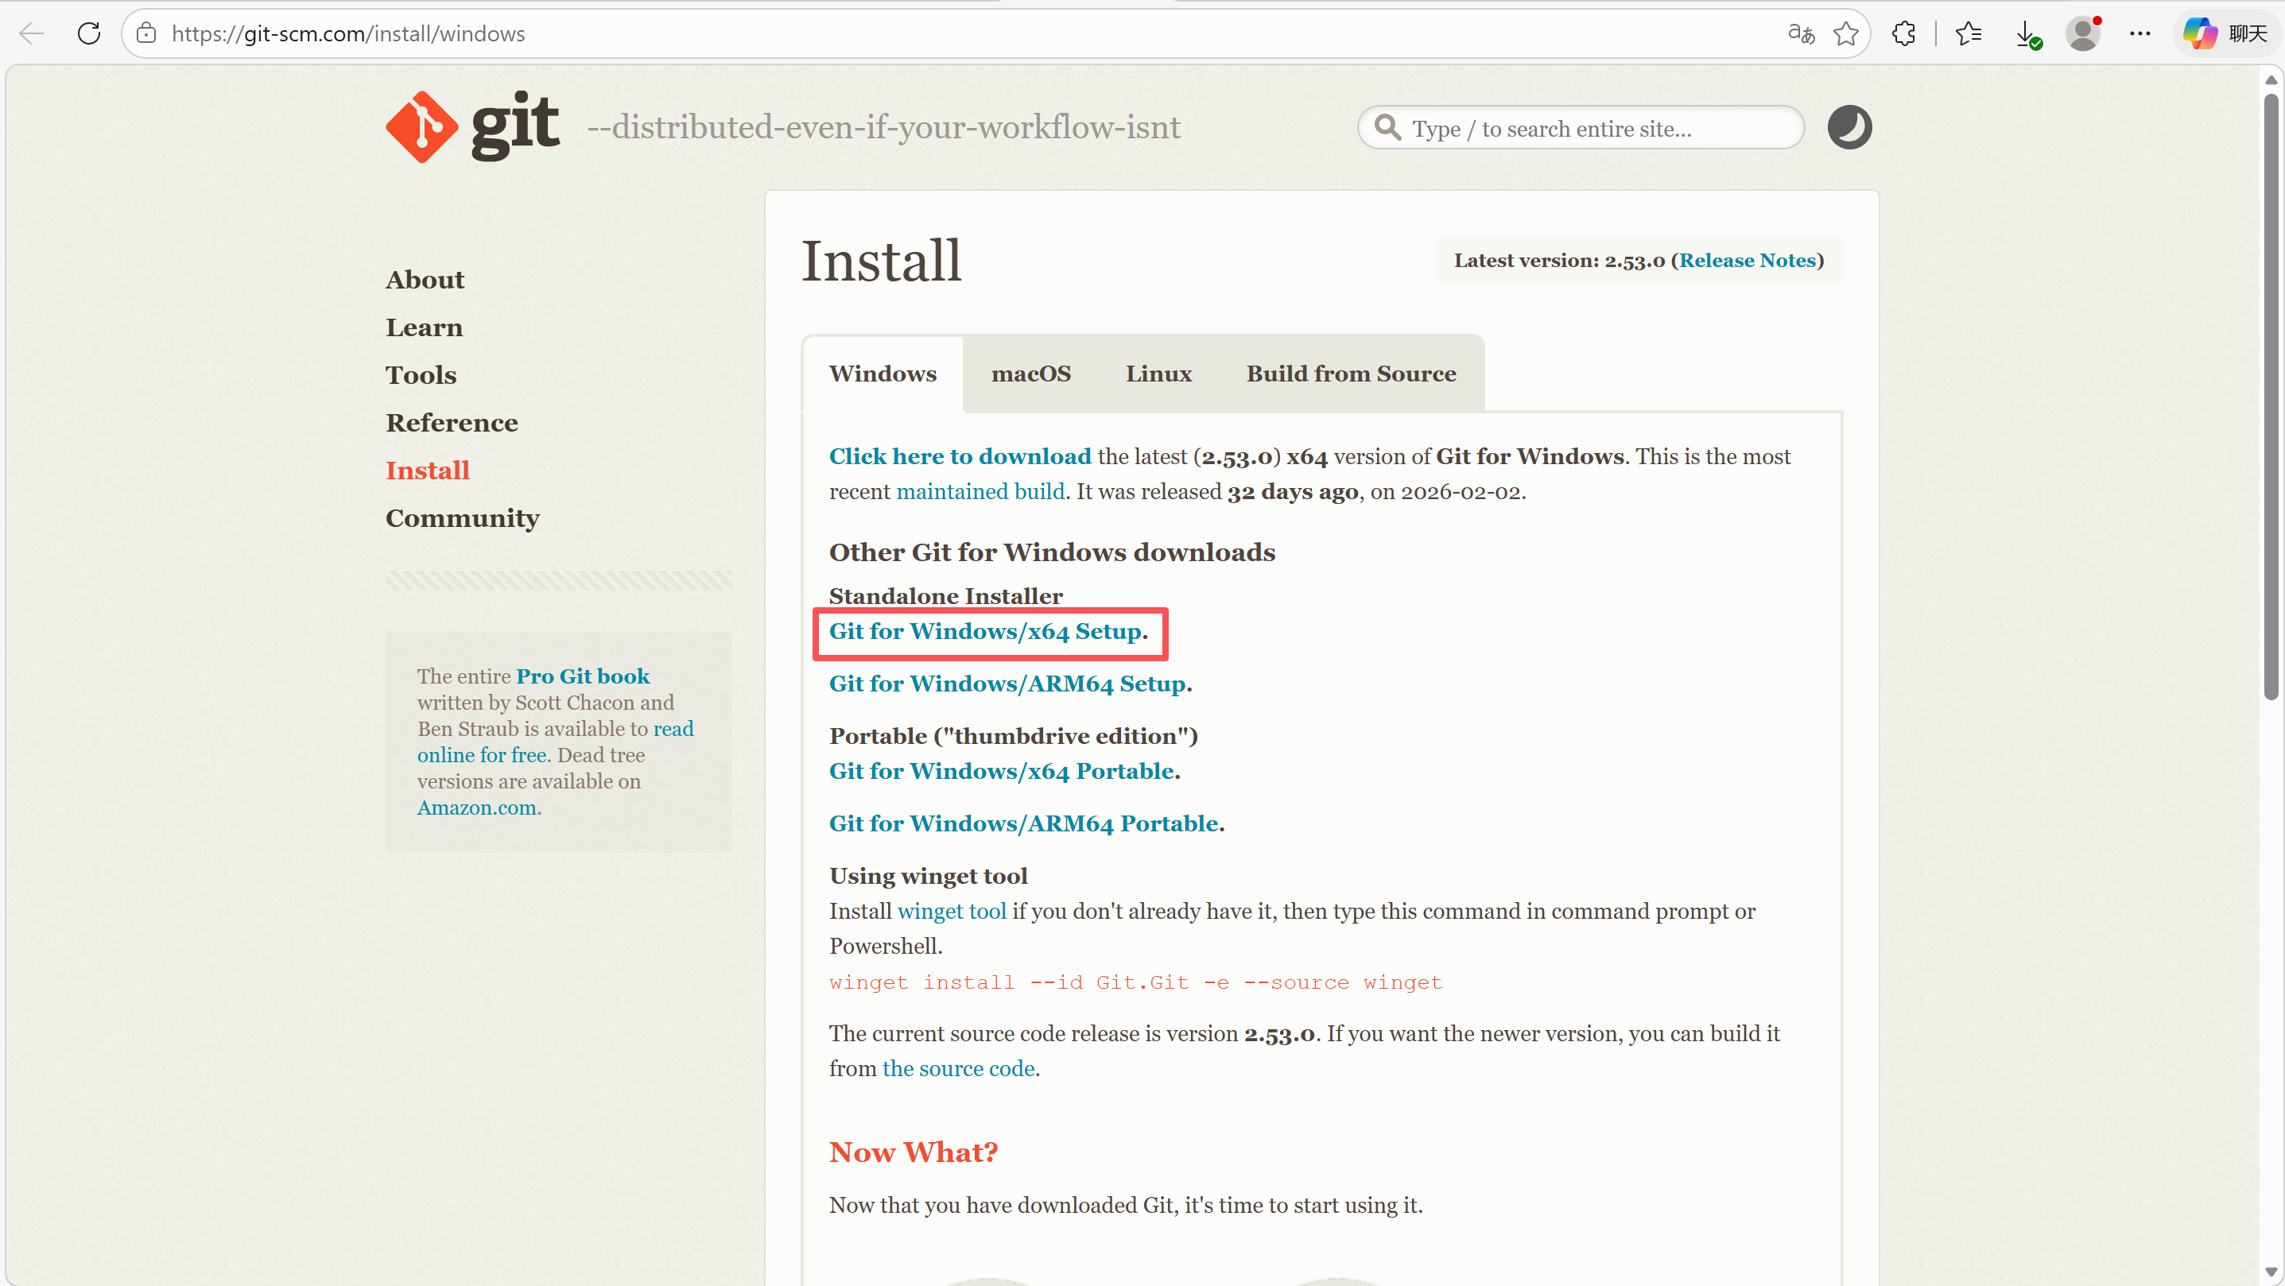Screen dimensions: 2285x1286
Task: Switch to the Linux tab
Action: (x=1158, y=374)
